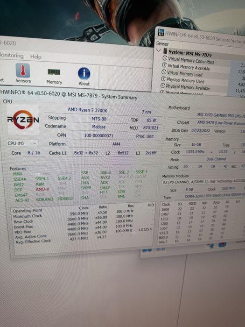Click the RDSEED feature flag
Image resolution: width=245 pixels, height=327 pixels.
click(x=66, y=199)
